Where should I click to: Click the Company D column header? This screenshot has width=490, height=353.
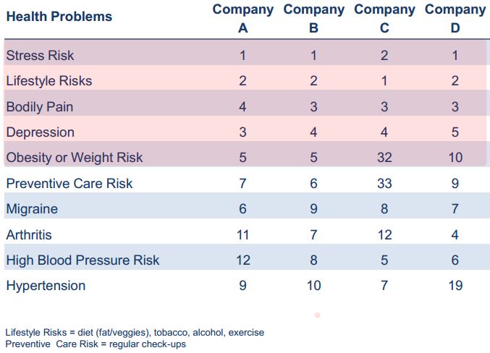(455, 18)
